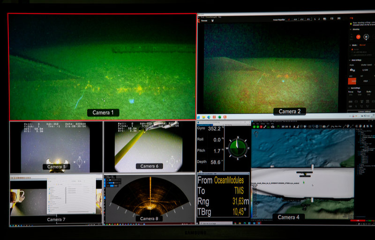The width and height of the screenshot is (375, 240).
Task: Click the red shutter release button
Action: point(359,37)
